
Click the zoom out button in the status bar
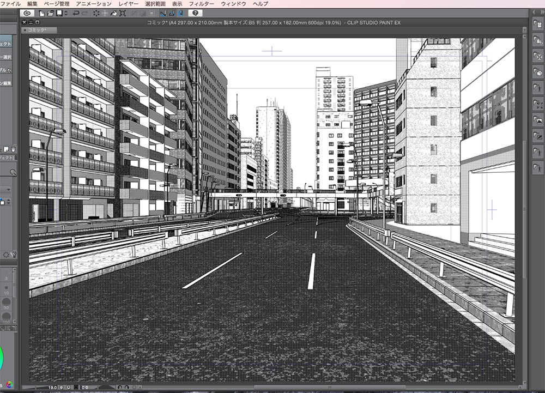pos(61,387)
